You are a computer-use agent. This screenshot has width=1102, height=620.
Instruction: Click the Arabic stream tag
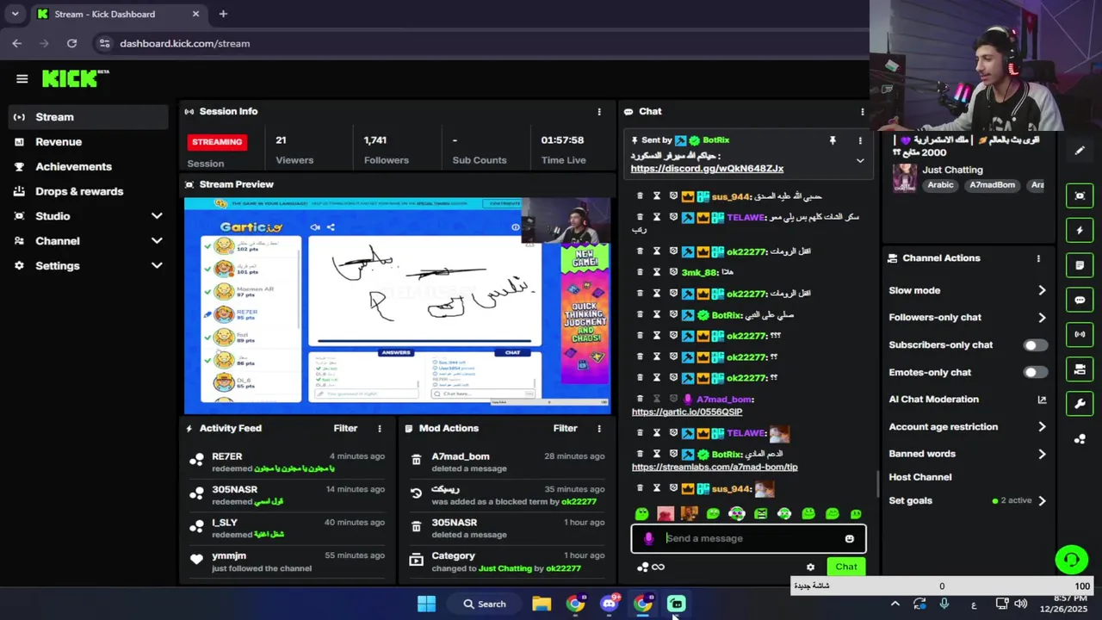(940, 185)
